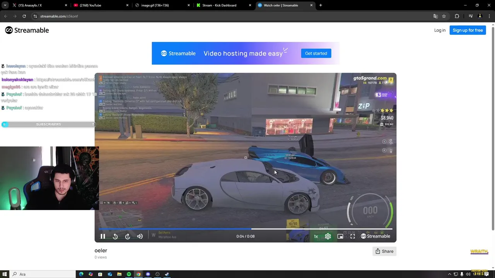Open the Windows Start menu
495x278 pixels.
coord(5,274)
